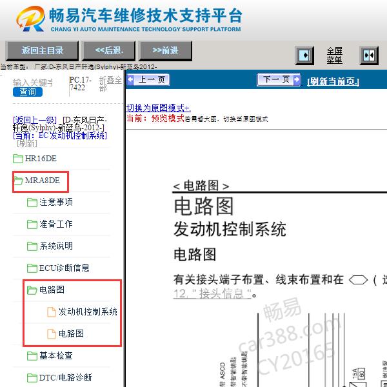387x387 pixels.
Task: Click the large 电路图 page heading
Action: pos(204,206)
